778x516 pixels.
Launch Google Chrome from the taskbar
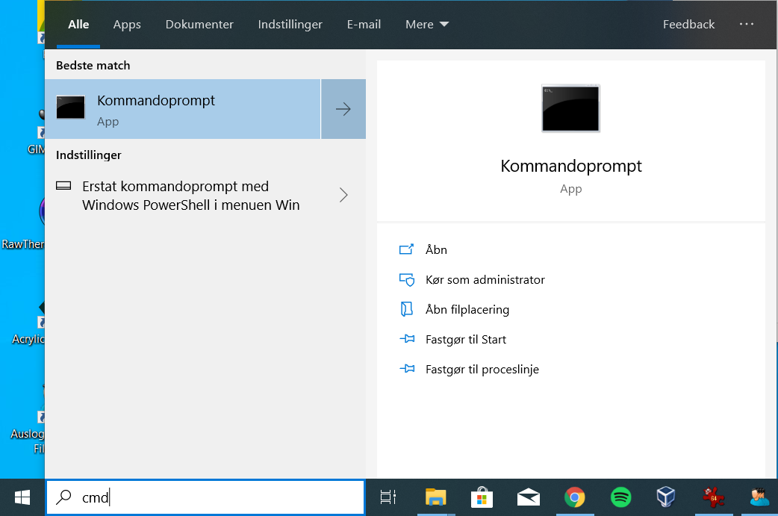[x=574, y=497]
